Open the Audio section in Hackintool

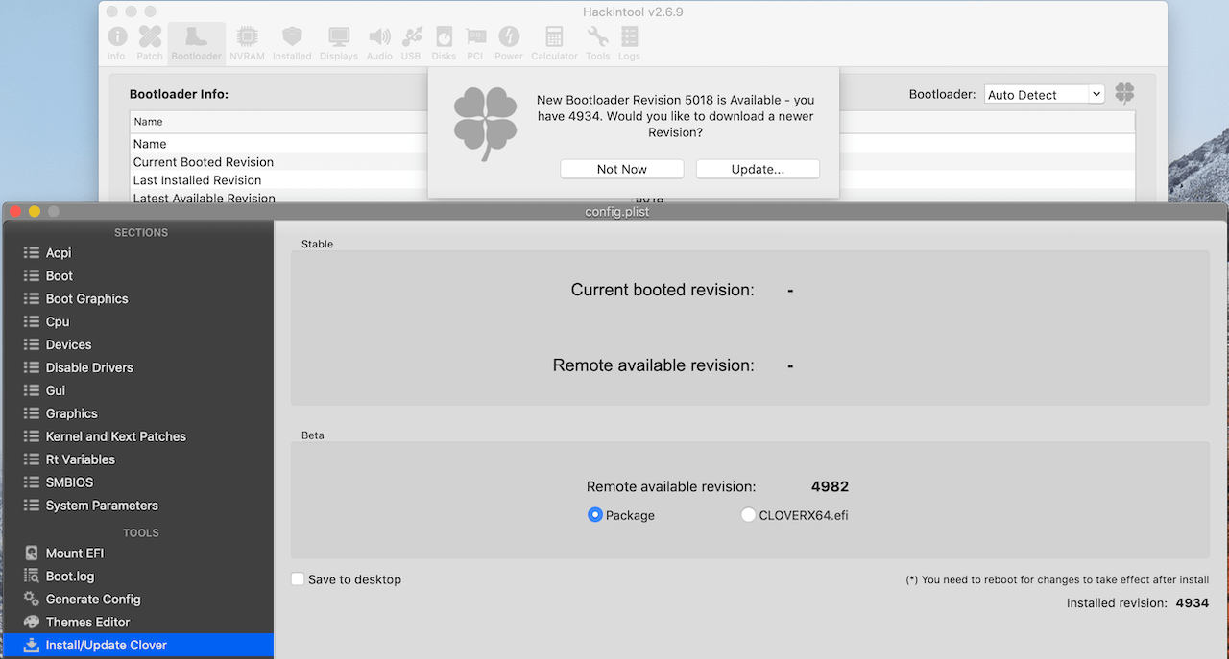coord(379,43)
